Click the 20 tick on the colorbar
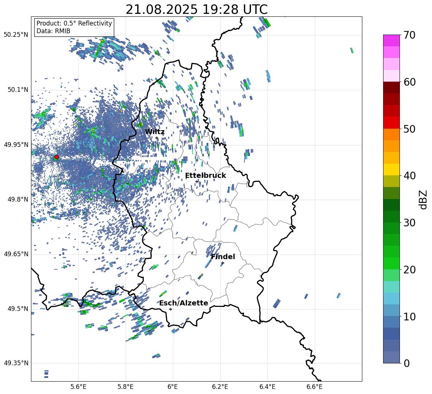Image resolution: width=432 pixels, height=394 pixels. pos(409,270)
